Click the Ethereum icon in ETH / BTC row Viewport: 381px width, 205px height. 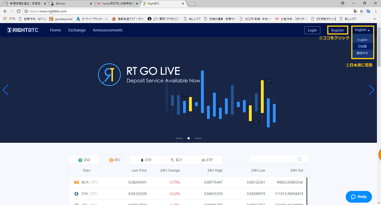click(x=76, y=194)
